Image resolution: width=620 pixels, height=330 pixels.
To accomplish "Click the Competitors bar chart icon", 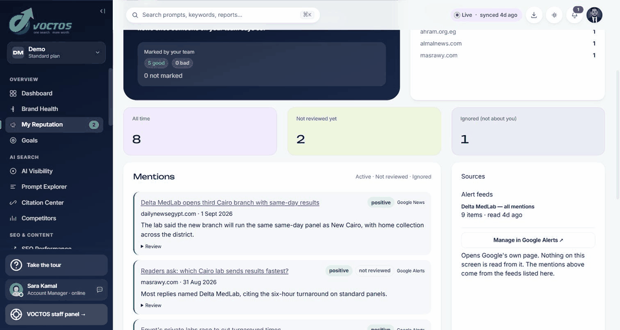I will [x=13, y=218].
